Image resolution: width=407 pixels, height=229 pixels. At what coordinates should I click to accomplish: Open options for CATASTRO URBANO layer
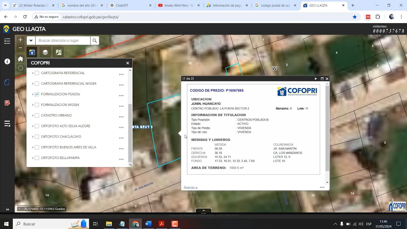(x=121, y=117)
